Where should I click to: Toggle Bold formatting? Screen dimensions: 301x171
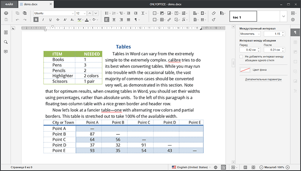(36, 20)
